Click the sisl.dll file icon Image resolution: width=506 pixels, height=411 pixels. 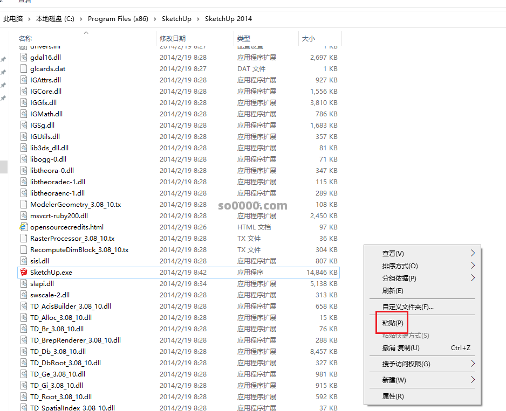[x=24, y=261]
